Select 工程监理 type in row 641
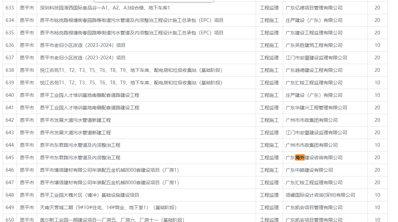Image resolution: width=398 pixels, height=222 pixels. tap(269, 108)
